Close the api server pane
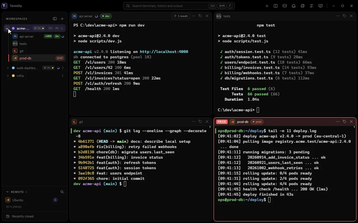 207,16
